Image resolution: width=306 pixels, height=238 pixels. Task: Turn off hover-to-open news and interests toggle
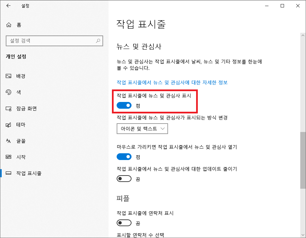pos(124,157)
